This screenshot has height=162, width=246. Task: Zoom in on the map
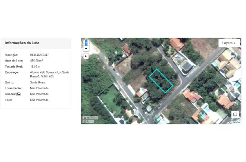pos(86,43)
